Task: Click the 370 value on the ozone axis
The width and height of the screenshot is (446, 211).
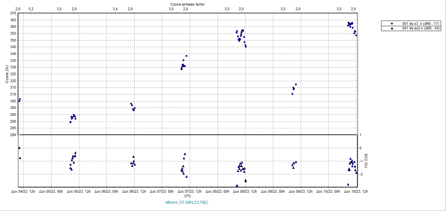Action: [x=13, y=13]
